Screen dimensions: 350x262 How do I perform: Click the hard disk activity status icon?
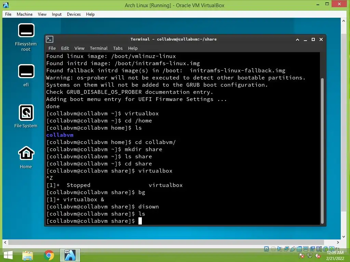click(266, 249)
